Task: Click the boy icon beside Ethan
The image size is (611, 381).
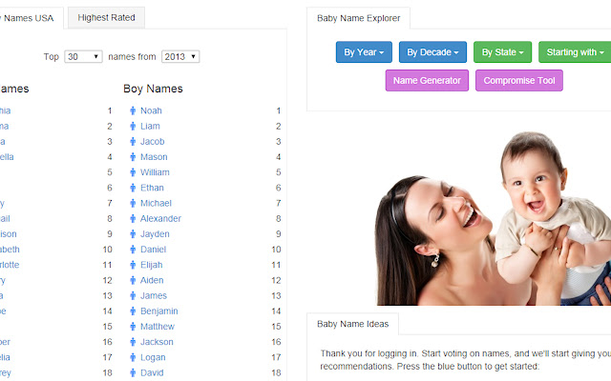Action: tap(133, 188)
